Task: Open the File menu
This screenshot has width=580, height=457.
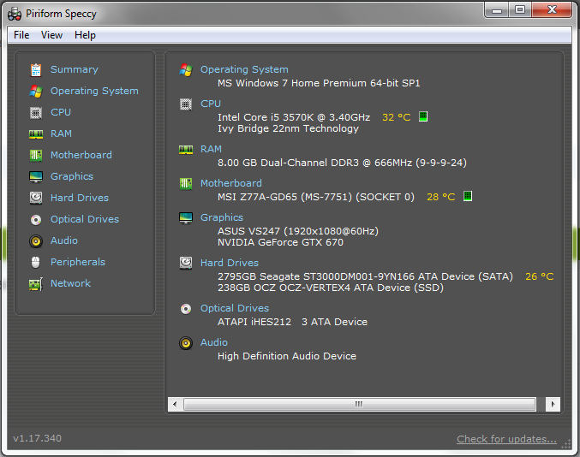Action: [x=21, y=35]
